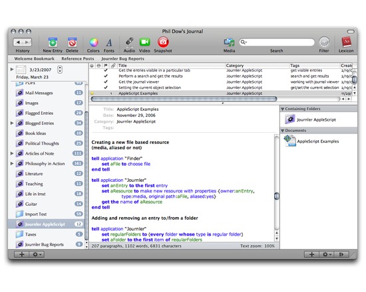Click the Text zoom 100% status
The image size is (366, 292).
coord(258,246)
